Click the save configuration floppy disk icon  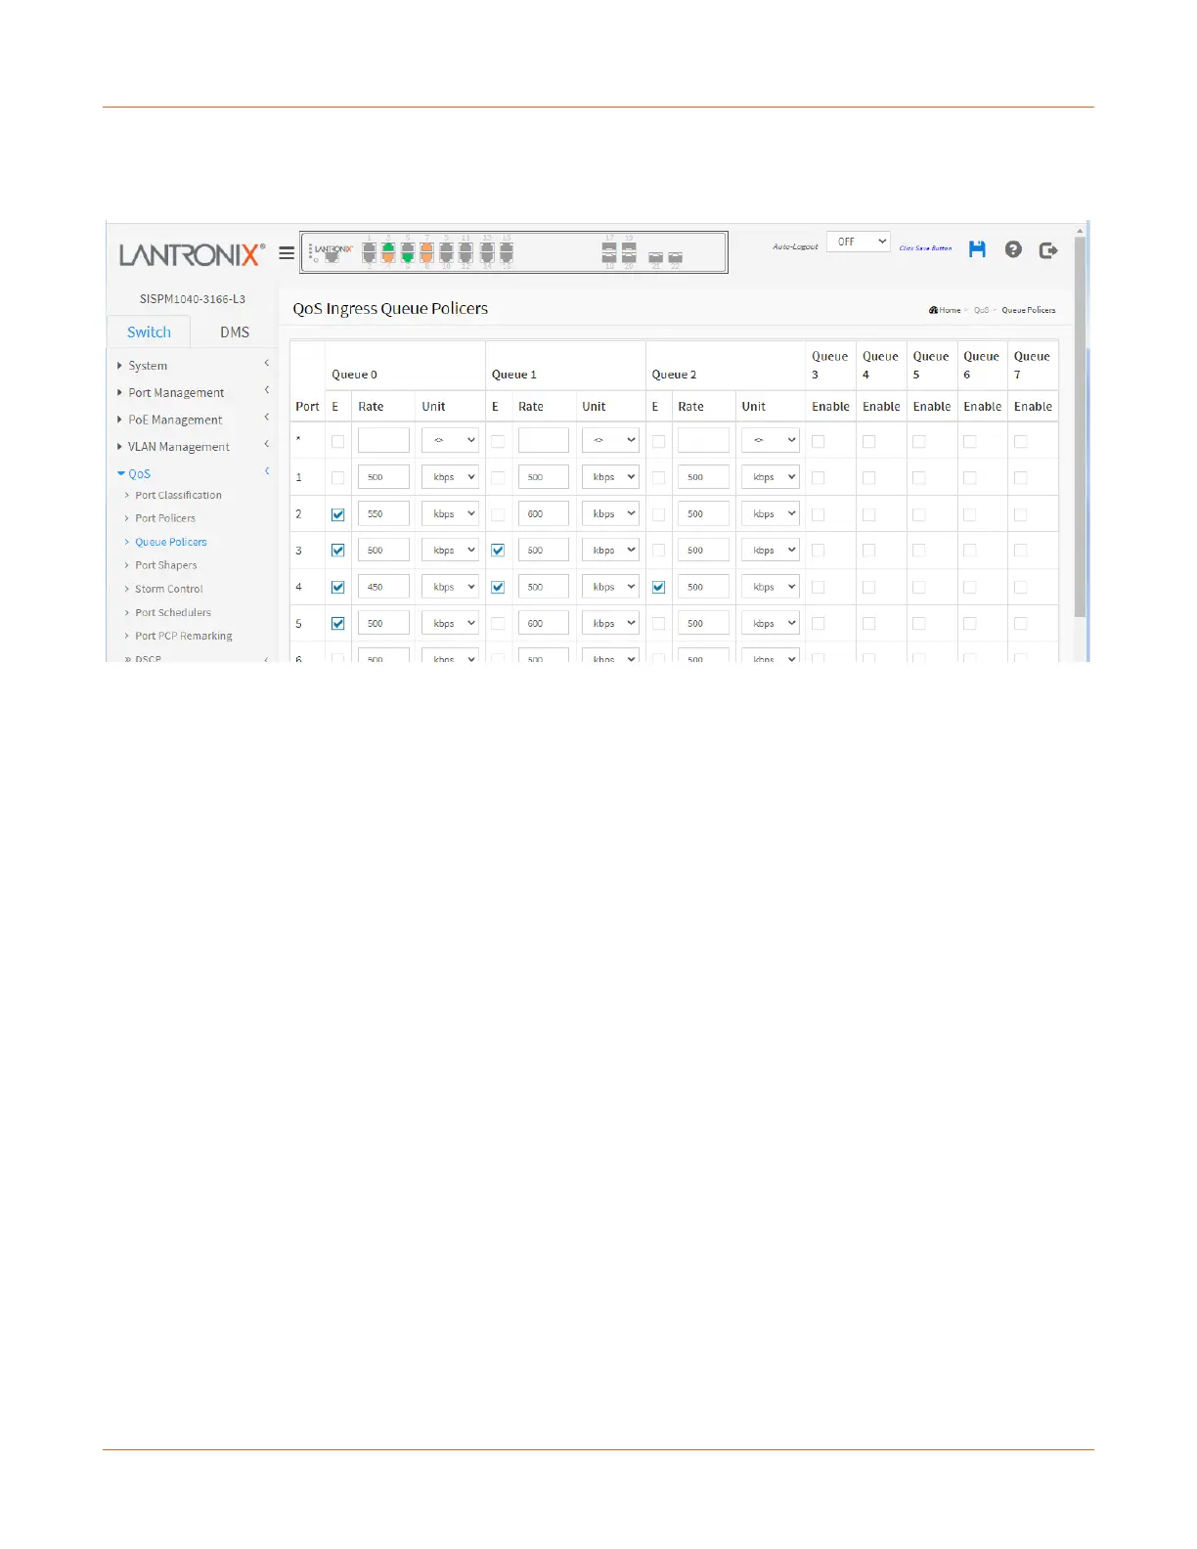tap(977, 249)
